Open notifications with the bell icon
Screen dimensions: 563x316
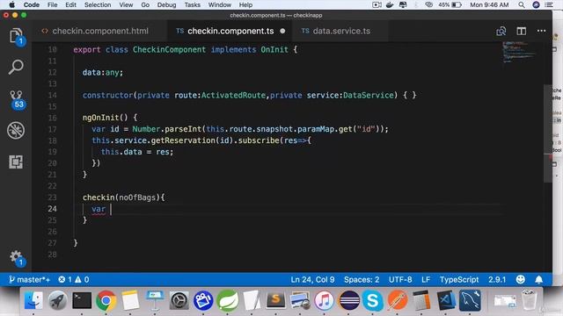click(539, 279)
